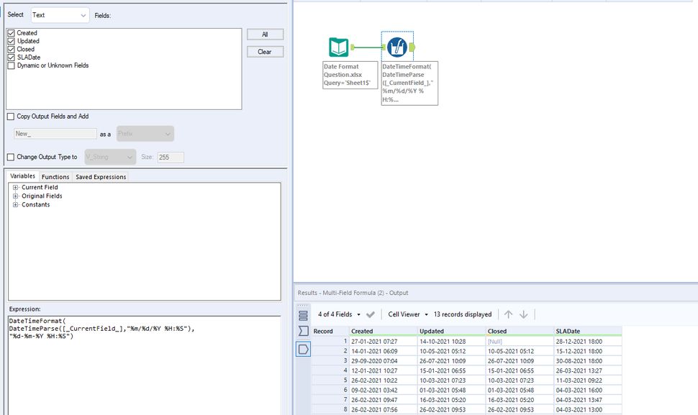
Task: Click the Closed column header
Action: (x=520, y=332)
